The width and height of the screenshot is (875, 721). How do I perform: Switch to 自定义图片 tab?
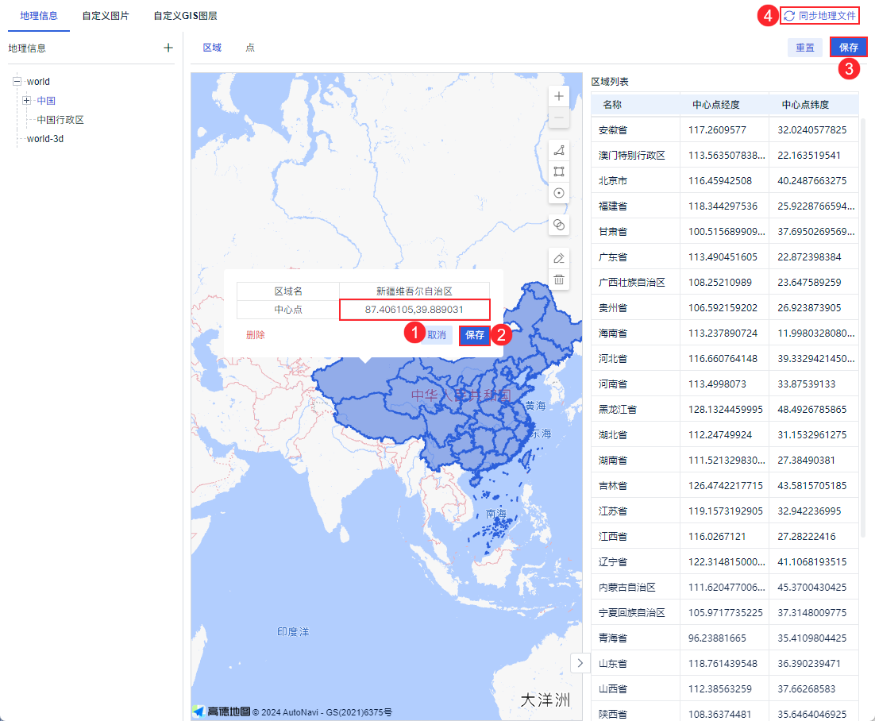106,16
